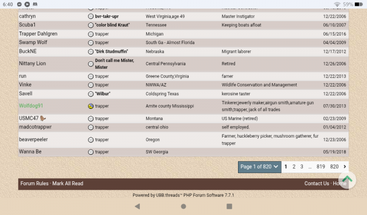The height and width of the screenshot is (215, 367).
Task: Open cathryn's profile smiley icon
Action: (91, 17)
